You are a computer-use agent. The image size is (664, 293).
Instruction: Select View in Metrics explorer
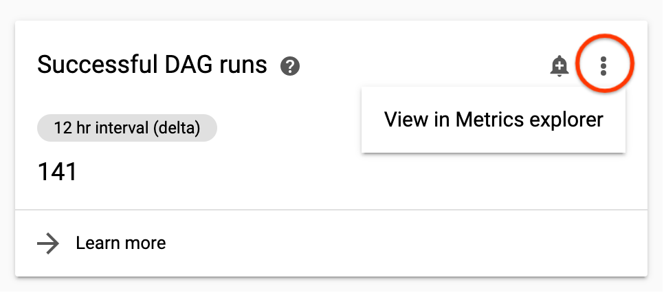(493, 120)
